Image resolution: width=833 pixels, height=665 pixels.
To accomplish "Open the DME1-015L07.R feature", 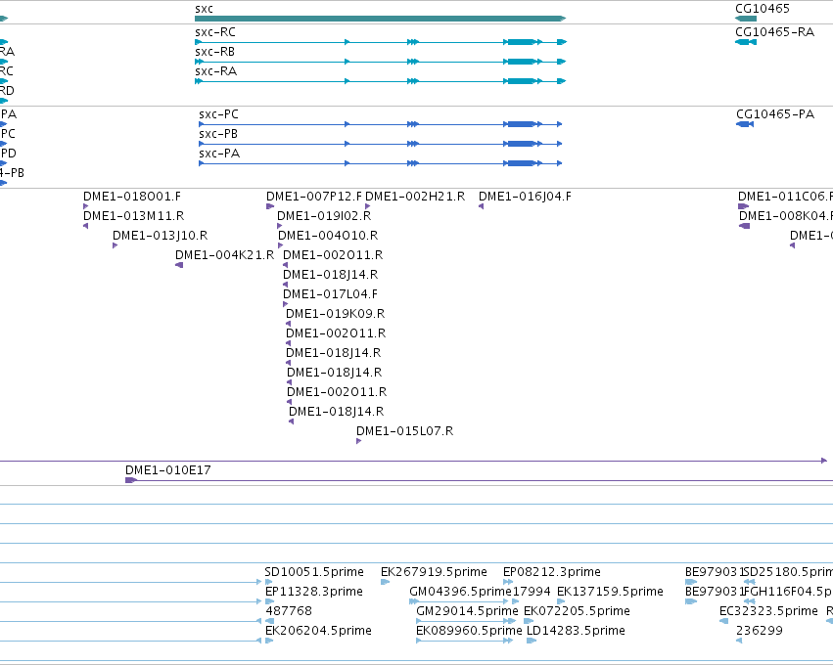I will 358,442.
